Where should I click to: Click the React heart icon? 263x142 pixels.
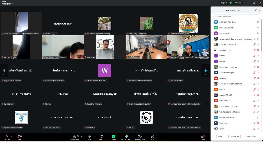(101, 137)
